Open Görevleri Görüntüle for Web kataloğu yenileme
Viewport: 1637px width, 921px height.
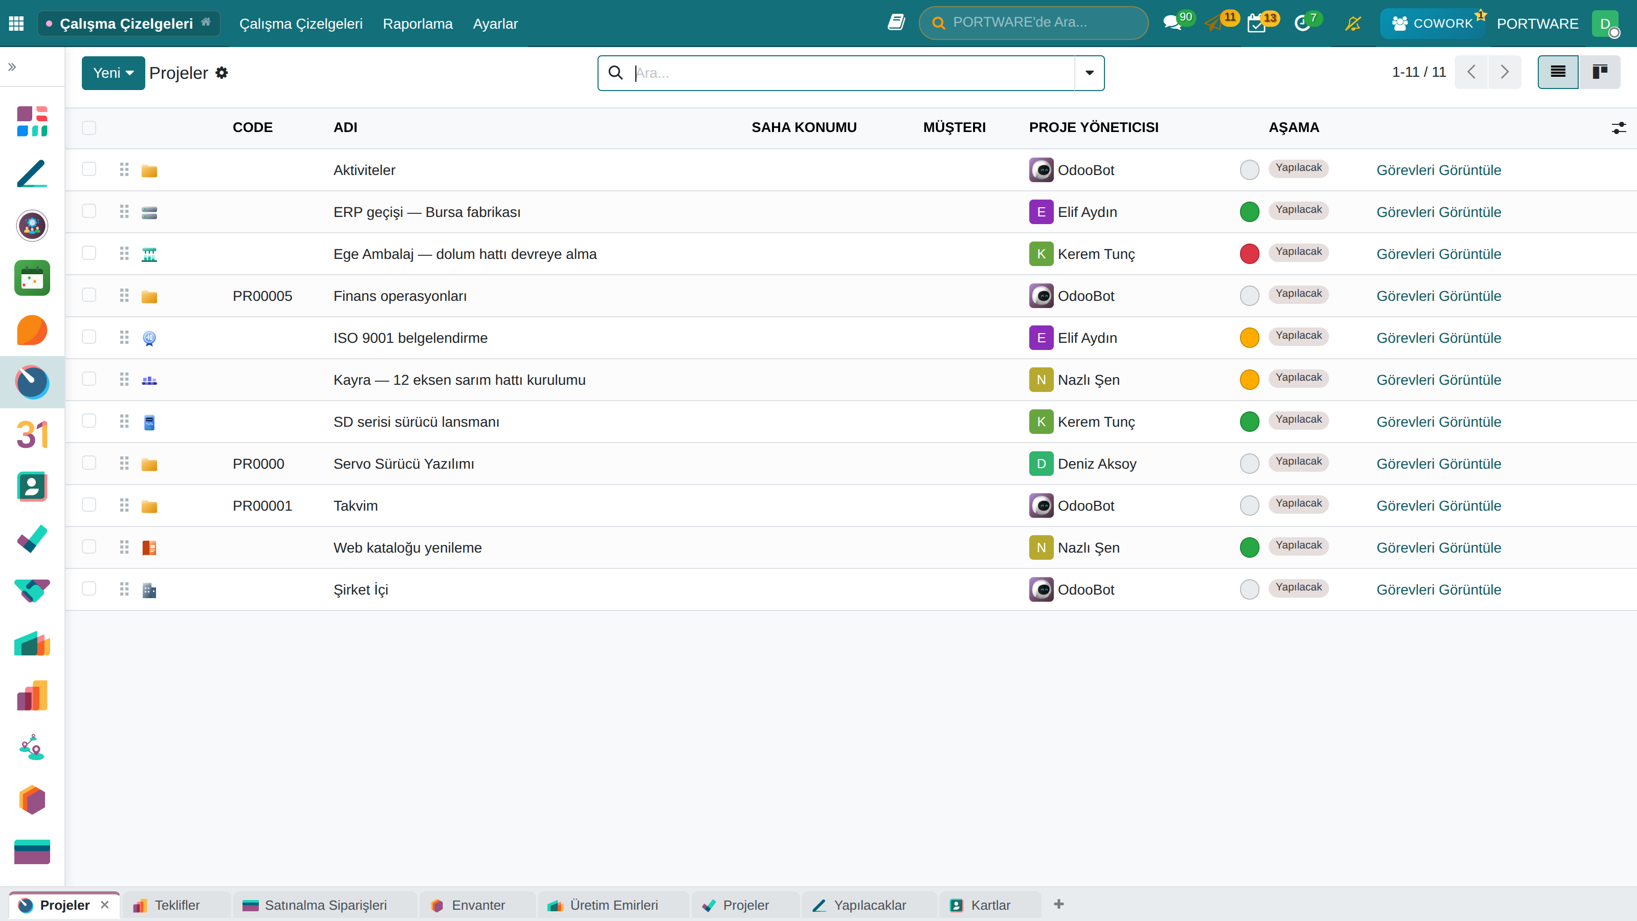(1439, 548)
